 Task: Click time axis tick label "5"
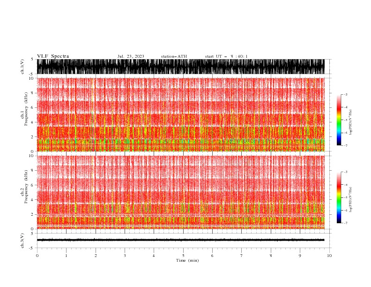[183, 256]
